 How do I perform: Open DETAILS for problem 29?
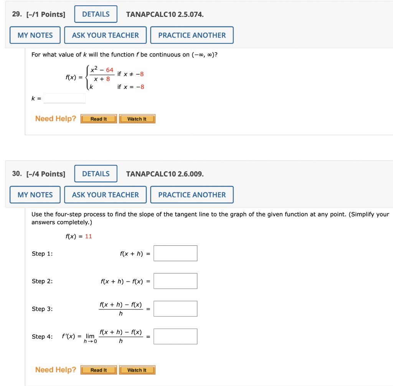(x=95, y=14)
